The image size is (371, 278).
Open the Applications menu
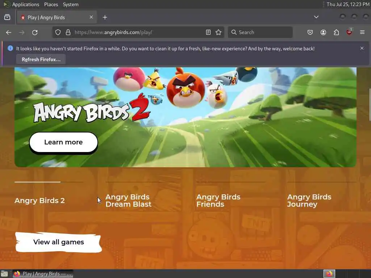(26, 4)
